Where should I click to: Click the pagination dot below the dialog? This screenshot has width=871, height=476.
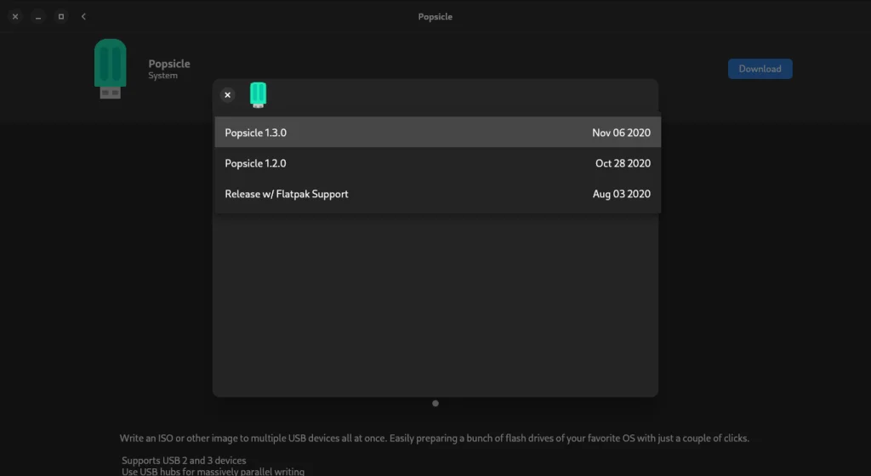435,404
